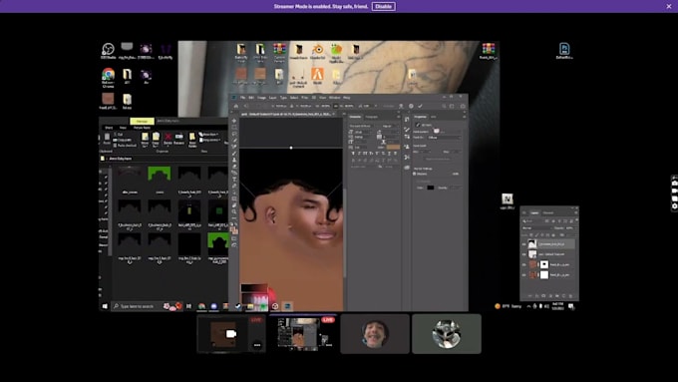This screenshot has height=382, width=678.
Task: Toggle visibility of second layer in Layers
Action: pyautogui.click(x=523, y=254)
